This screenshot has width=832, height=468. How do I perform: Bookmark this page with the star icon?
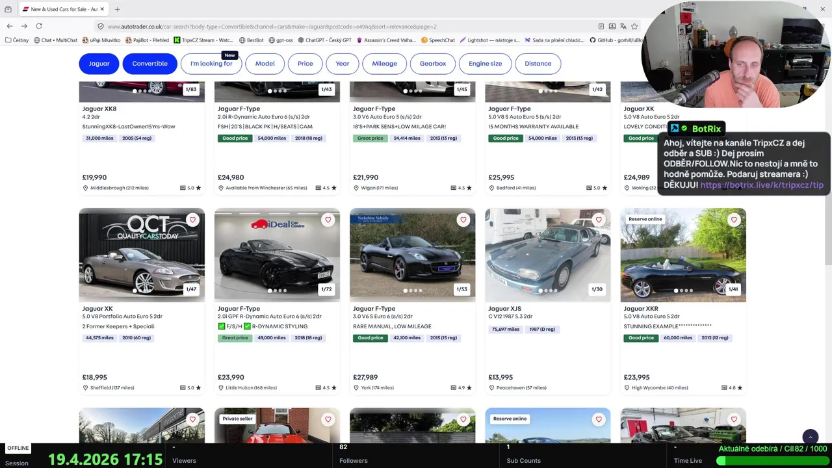tap(634, 27)
